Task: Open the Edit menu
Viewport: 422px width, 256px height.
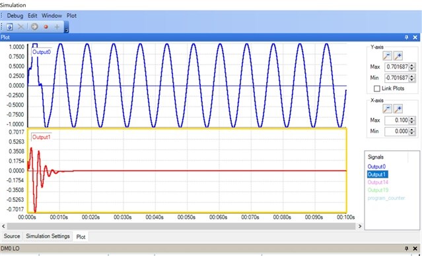Action: tap(32, 16)
